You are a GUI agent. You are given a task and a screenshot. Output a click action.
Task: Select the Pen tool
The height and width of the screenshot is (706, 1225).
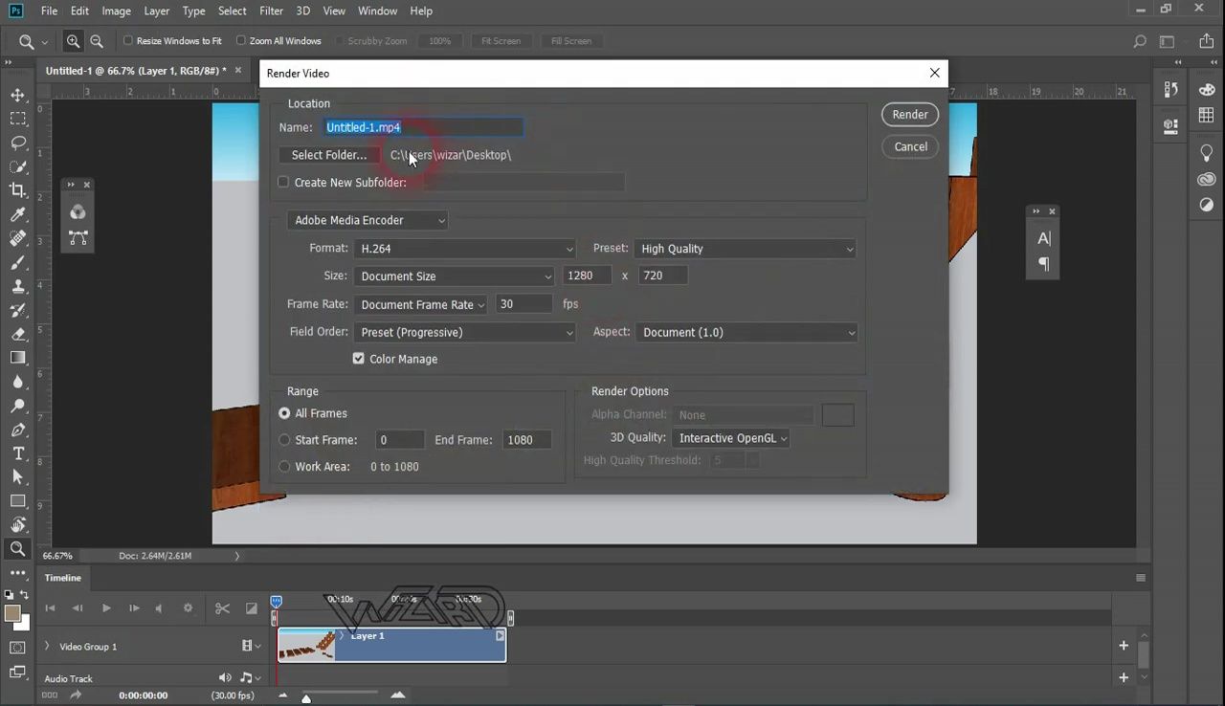18,430
